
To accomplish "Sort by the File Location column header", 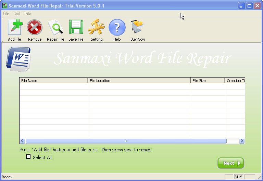I will click(x=139, y=81).
